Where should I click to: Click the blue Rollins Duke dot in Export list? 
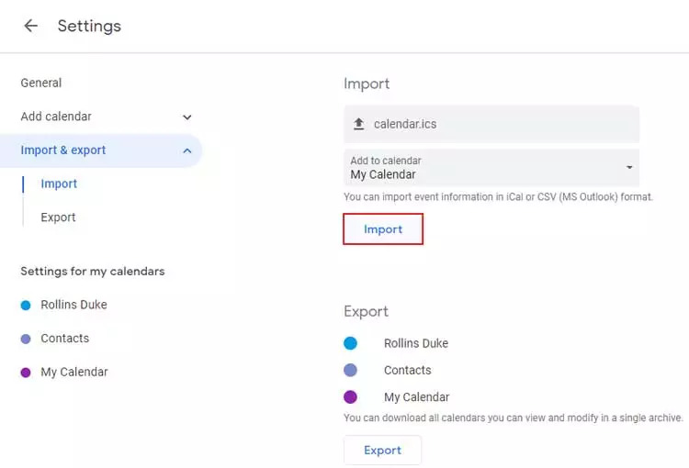(x=350, y=343)
